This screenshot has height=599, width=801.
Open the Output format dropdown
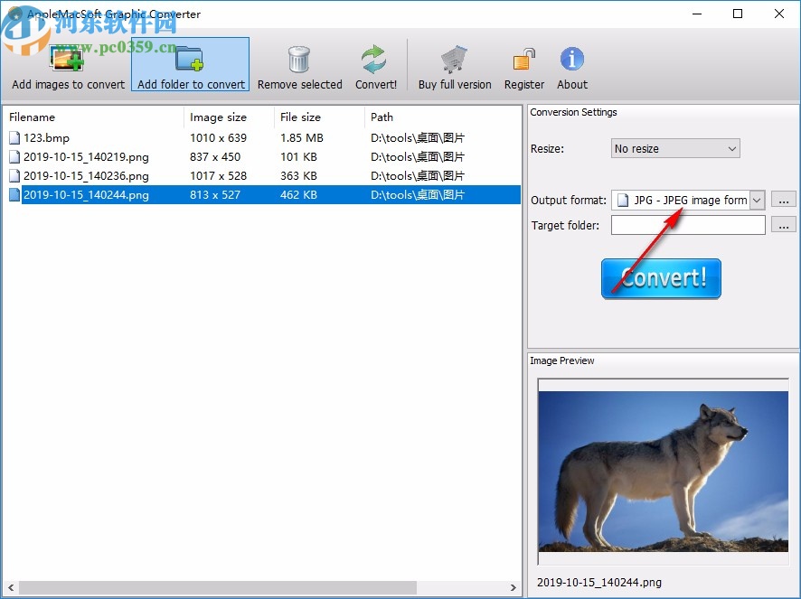click(x=758, y=200)
